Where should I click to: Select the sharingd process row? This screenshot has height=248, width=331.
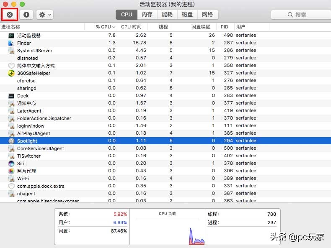[x=165, y=88]
